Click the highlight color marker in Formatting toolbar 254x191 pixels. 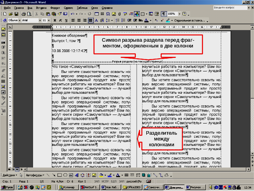[x=168, y=20]
